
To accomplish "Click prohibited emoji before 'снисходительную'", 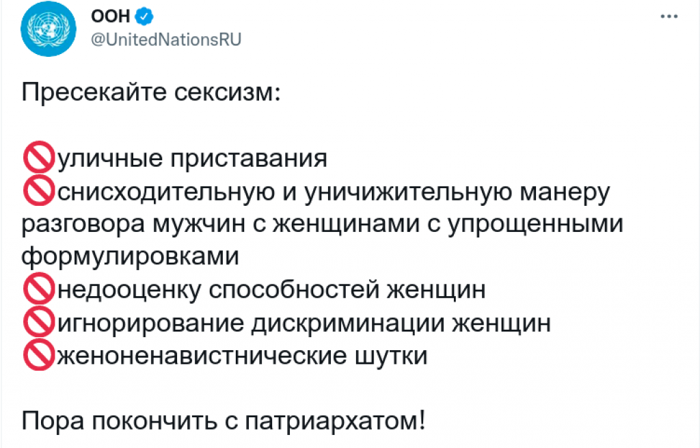I will pos(38,190).
